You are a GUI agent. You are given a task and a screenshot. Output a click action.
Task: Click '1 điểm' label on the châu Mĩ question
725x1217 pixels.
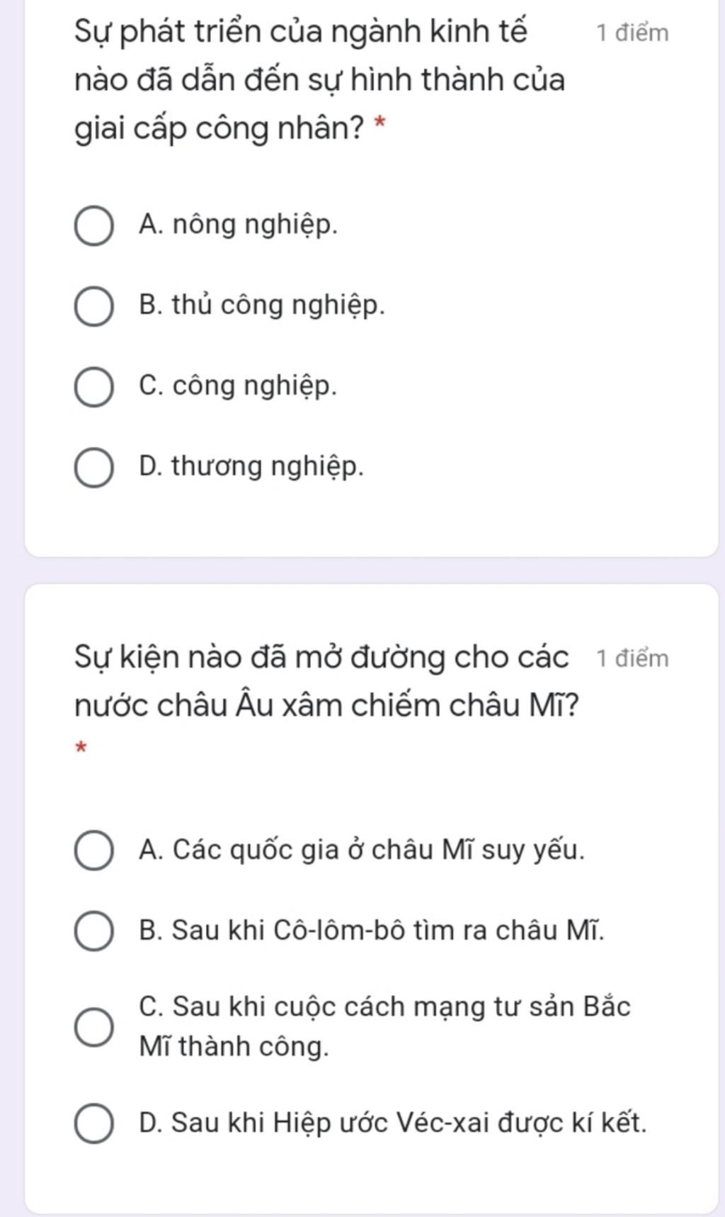632,658
